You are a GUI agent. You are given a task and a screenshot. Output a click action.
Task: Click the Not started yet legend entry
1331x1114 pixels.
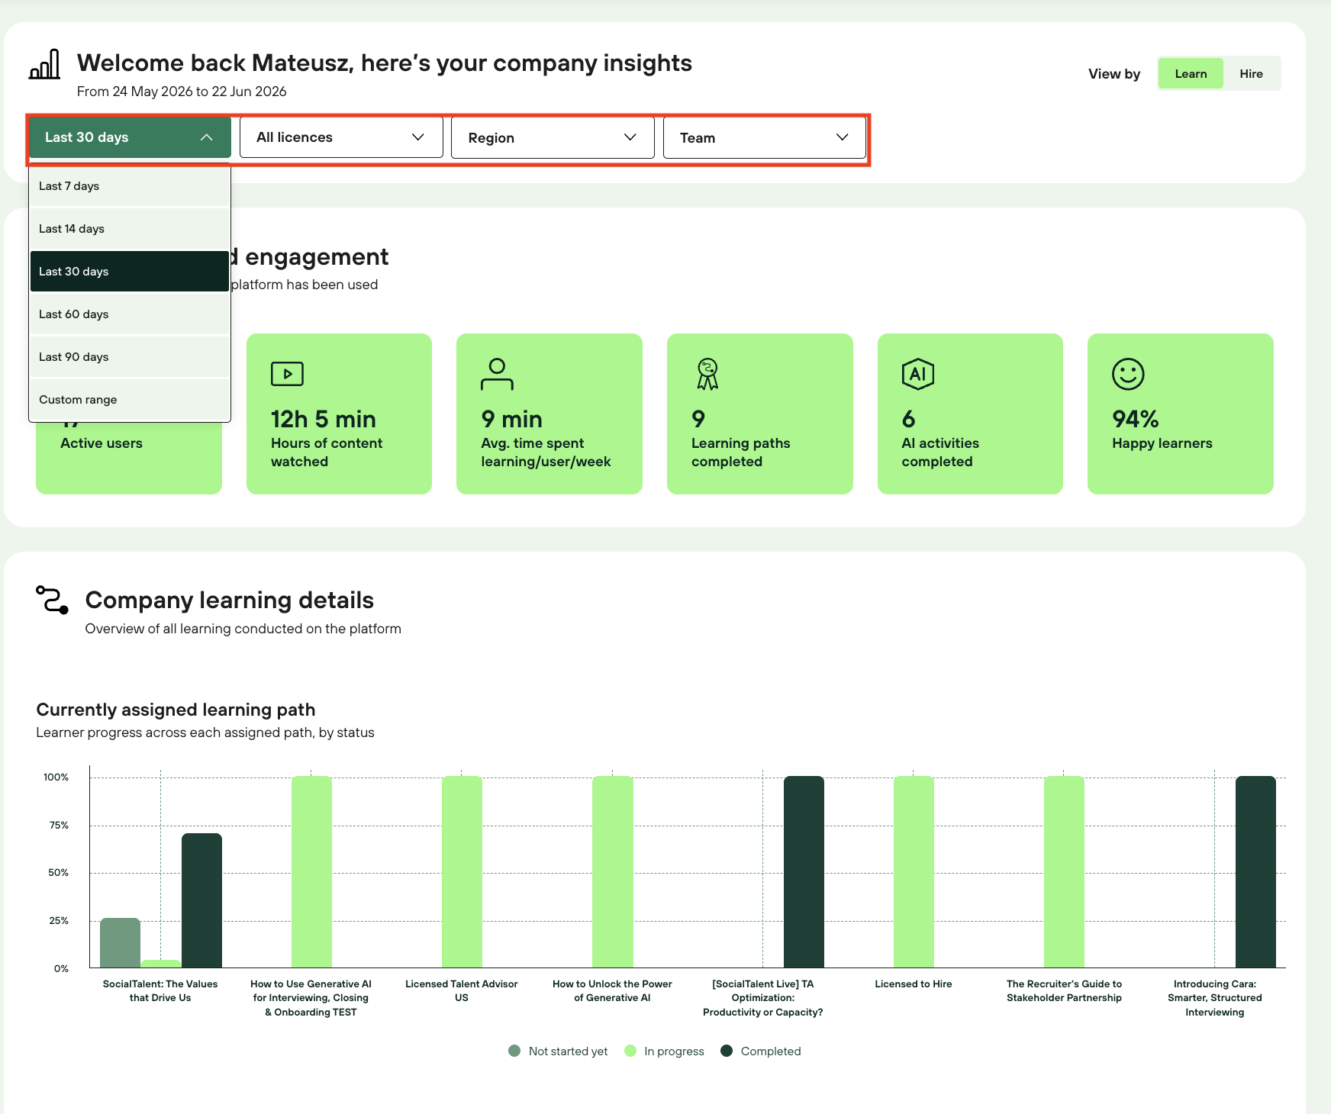click(x=558, y=1051)
